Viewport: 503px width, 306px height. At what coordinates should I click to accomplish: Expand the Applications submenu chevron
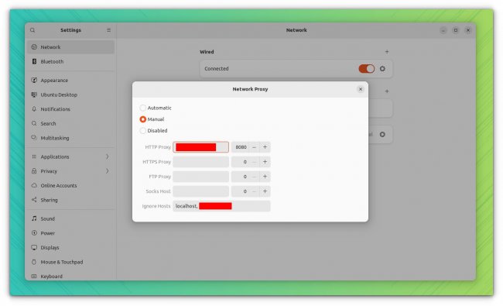click(x=108, y=156)
